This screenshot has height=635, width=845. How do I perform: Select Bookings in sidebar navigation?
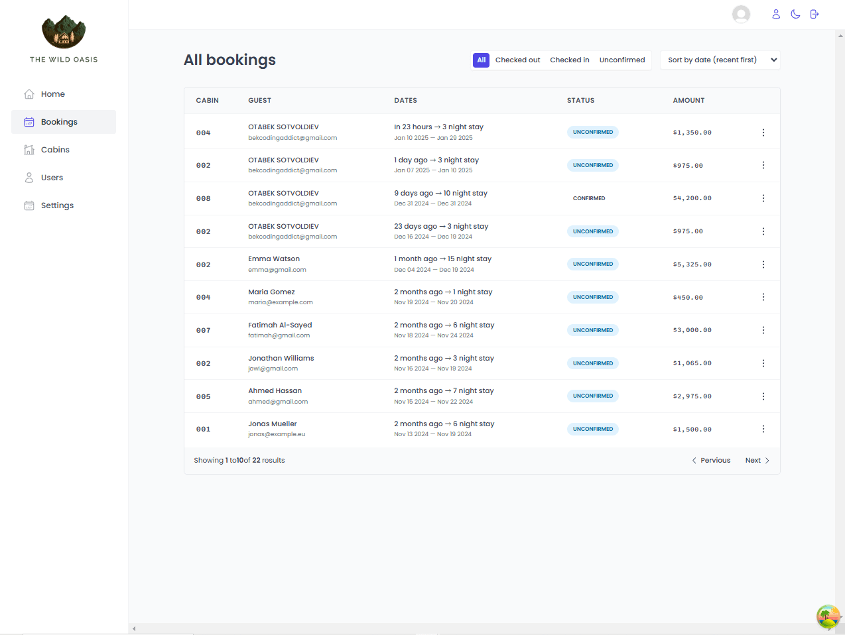pyautogui.click(x=59, y=122)
